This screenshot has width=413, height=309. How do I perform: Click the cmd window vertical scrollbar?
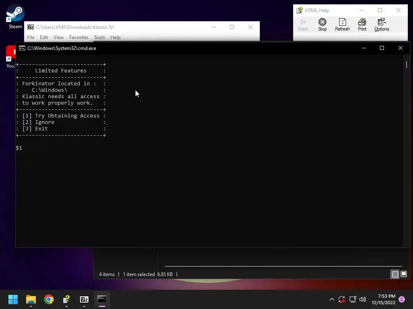(407, 65)
